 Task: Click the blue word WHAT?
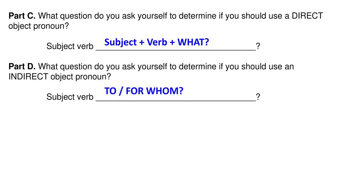coord(193,42)
